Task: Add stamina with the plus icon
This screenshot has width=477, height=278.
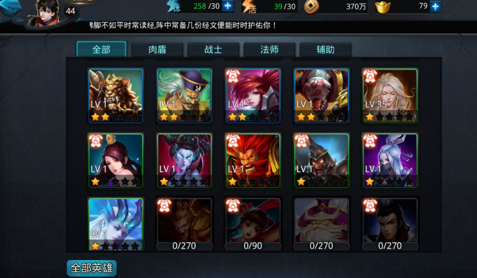Action: (227, 6)
